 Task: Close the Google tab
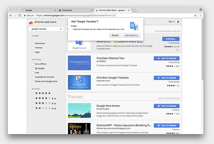point(55,10)
